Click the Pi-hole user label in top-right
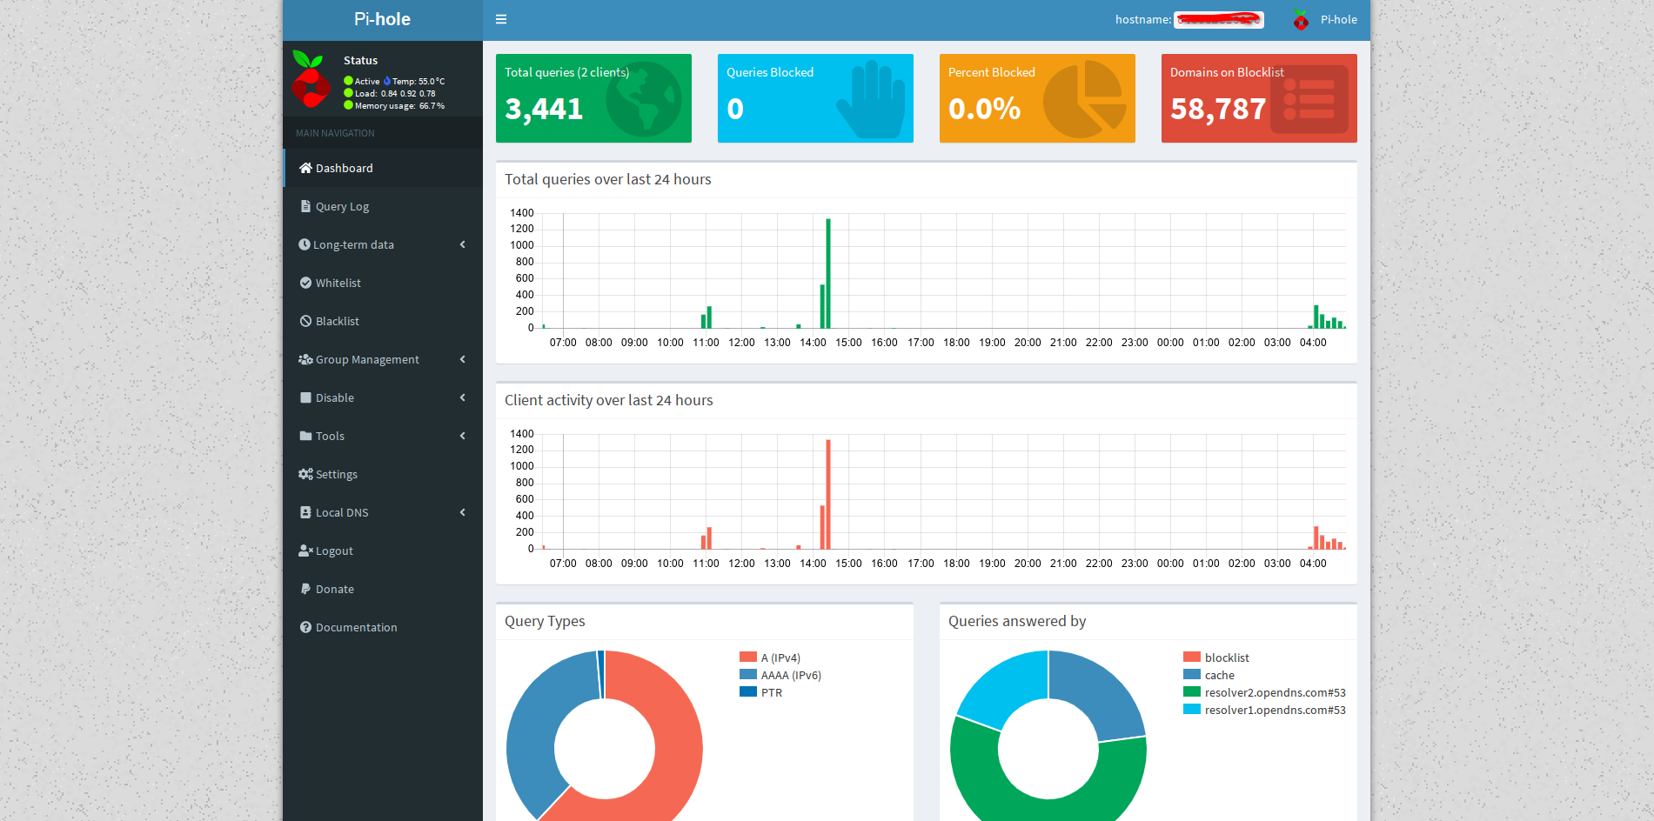Image resolution: width=1654 pixels, height=821 pixels. tap(1338, 19)
